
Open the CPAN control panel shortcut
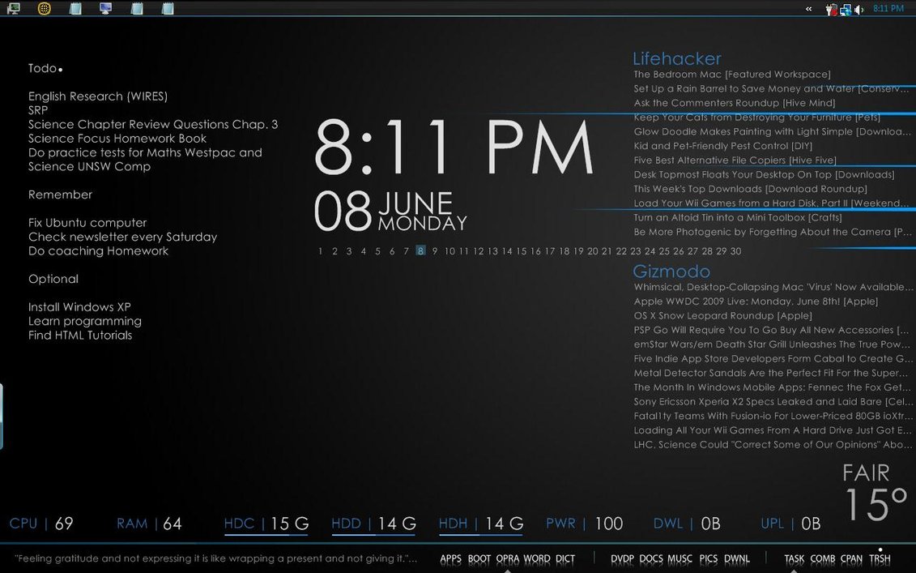851,558
